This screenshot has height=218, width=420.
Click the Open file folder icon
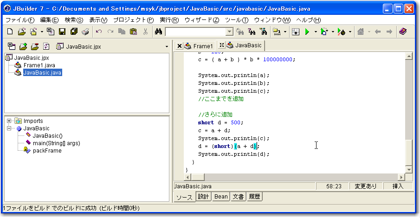pos(21,32)
